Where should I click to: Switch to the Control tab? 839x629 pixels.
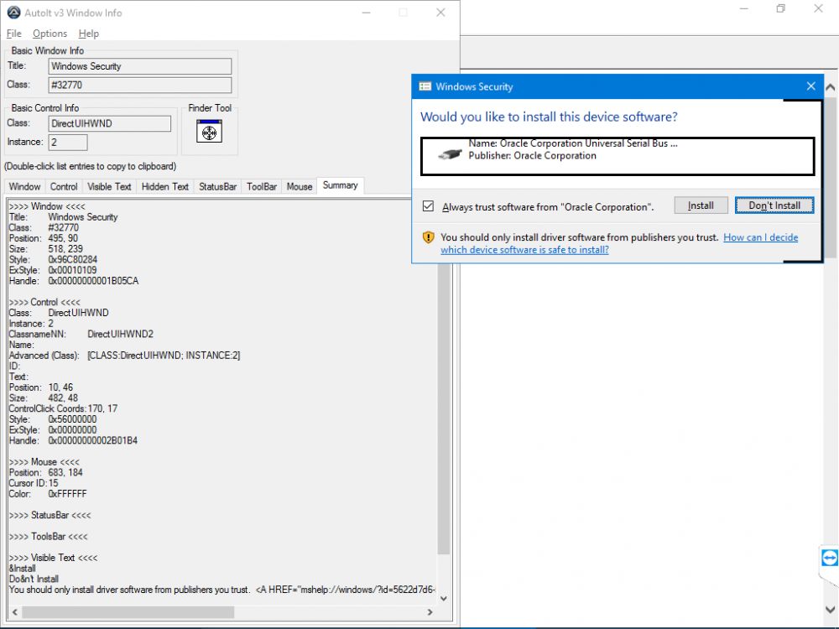point(64,186)
